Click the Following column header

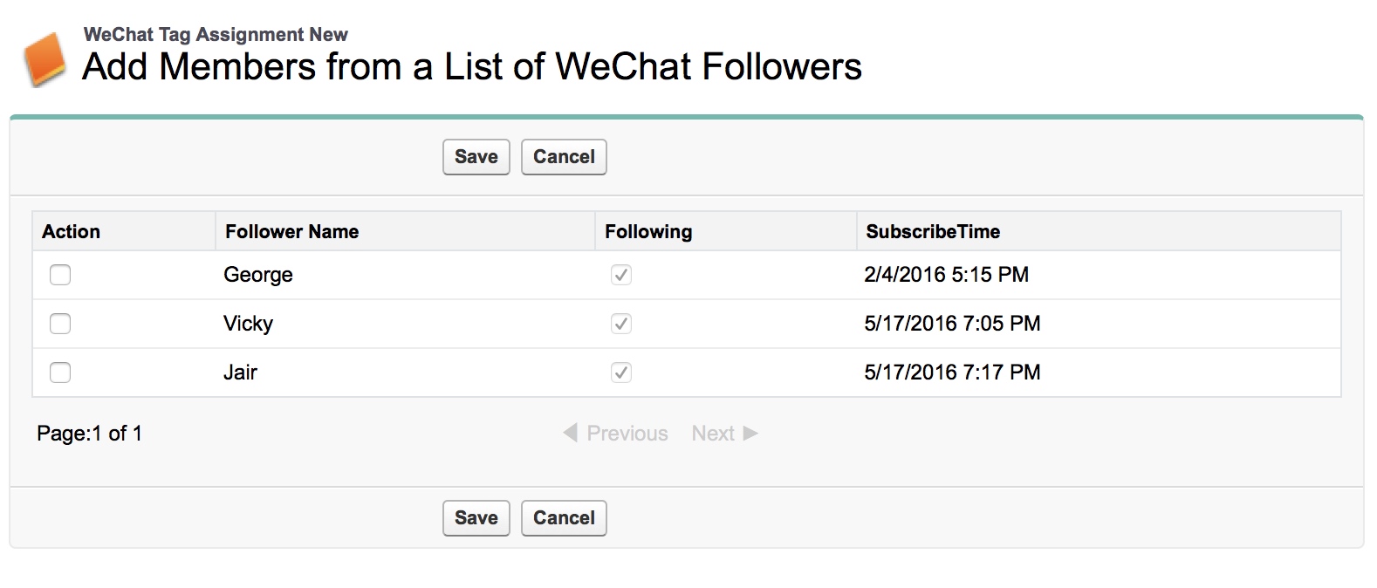648,232
